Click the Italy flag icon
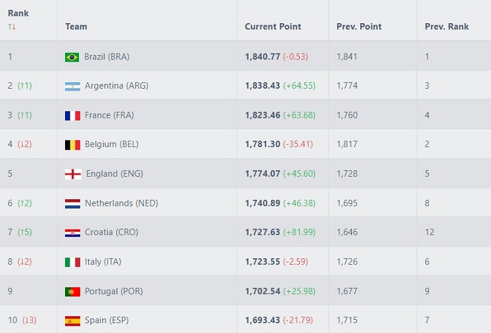The height and width of the screenshot is (333, 491). (x=72, y=262)
